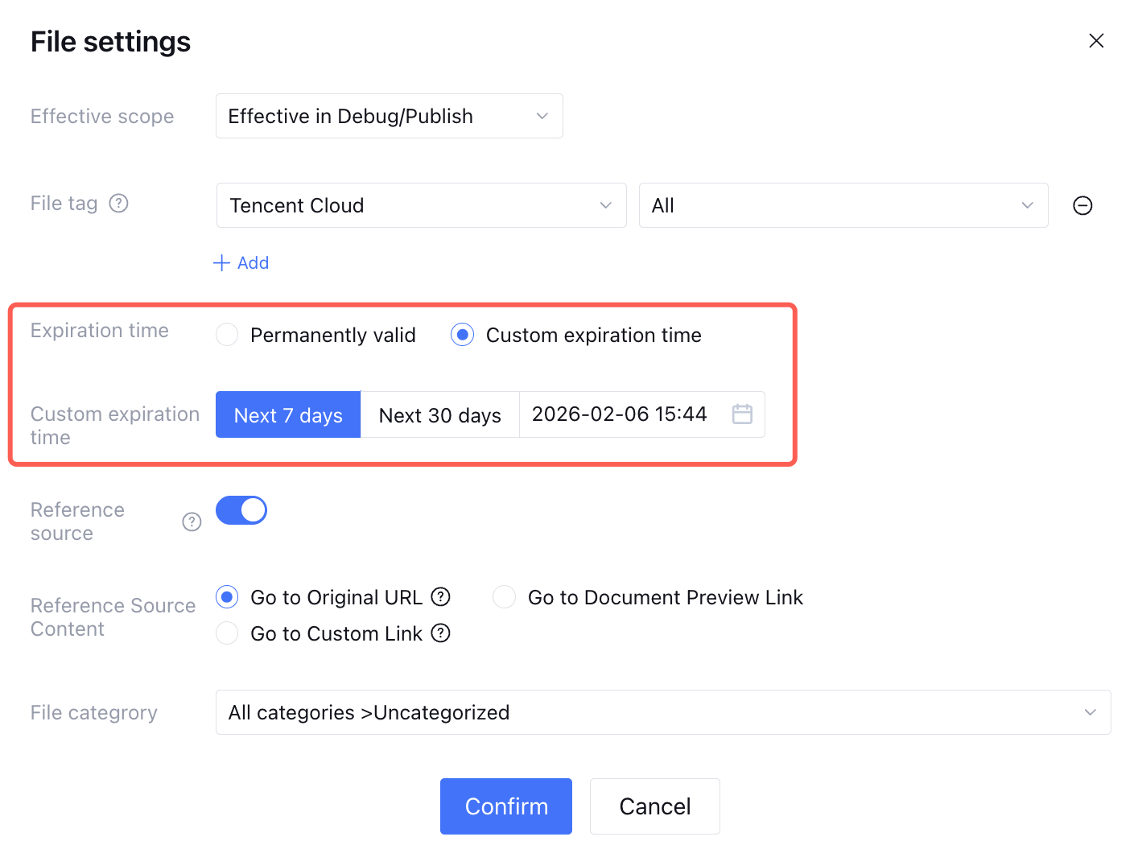Select the Permanently valid option
This screenshot has height=845, width=1138.
pos(227,335)
